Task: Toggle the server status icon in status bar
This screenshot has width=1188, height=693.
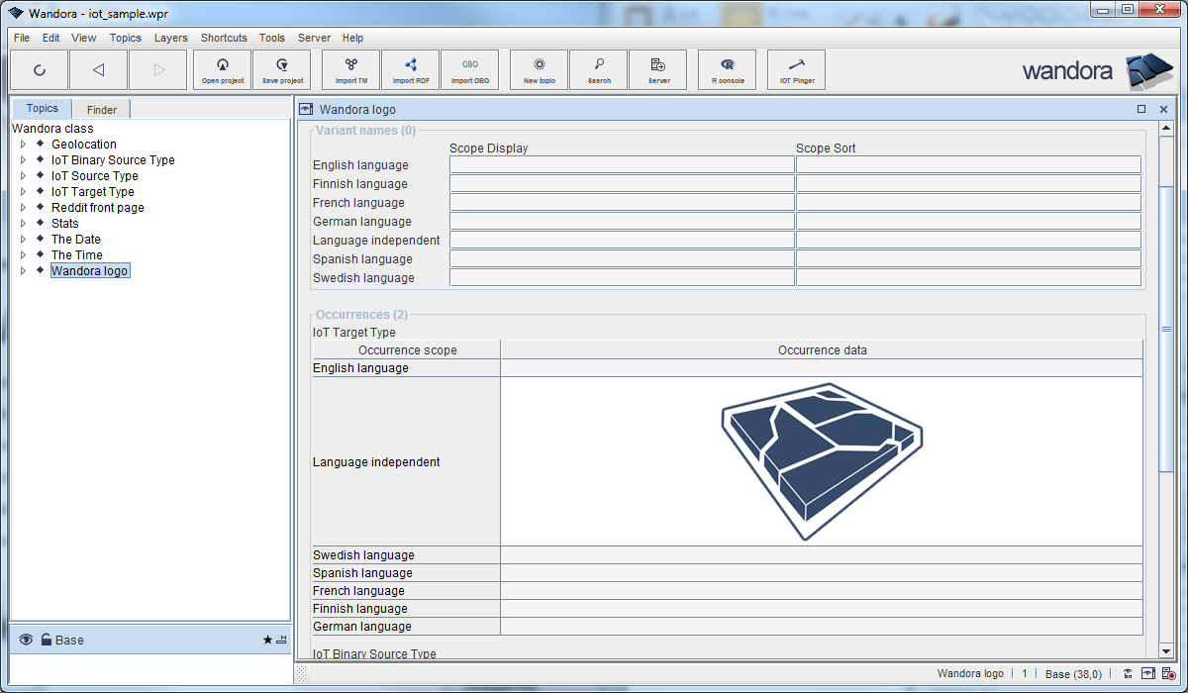Action: [x=1169, y=673]
